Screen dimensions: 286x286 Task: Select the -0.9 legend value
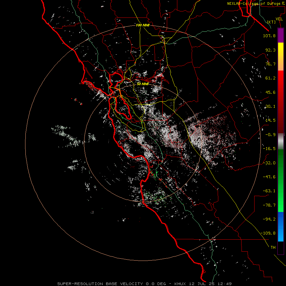tap(270, 135)
